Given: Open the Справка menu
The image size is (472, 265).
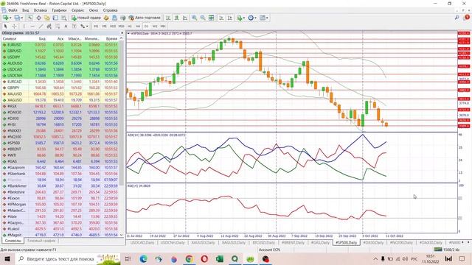Looking at the screenshot, I should pyautogui.click(x=110, y=10).
